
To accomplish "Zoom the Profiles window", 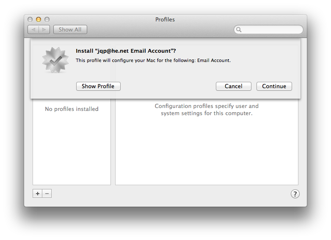I will tap(47, 19).
